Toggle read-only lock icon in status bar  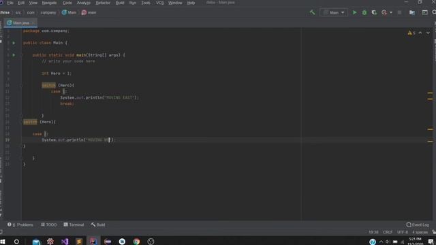[433, 232]
